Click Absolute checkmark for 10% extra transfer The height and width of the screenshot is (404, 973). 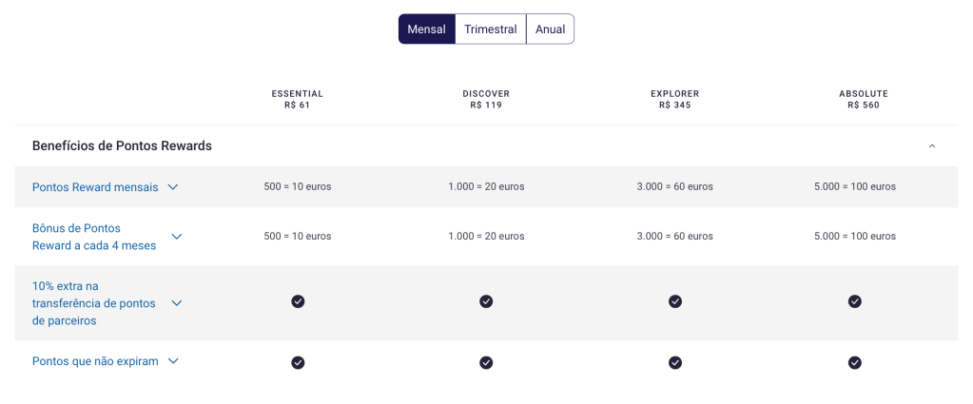(x=855, y=301)
